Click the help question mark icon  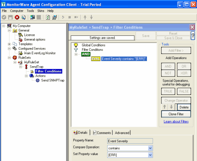[193, 35]
